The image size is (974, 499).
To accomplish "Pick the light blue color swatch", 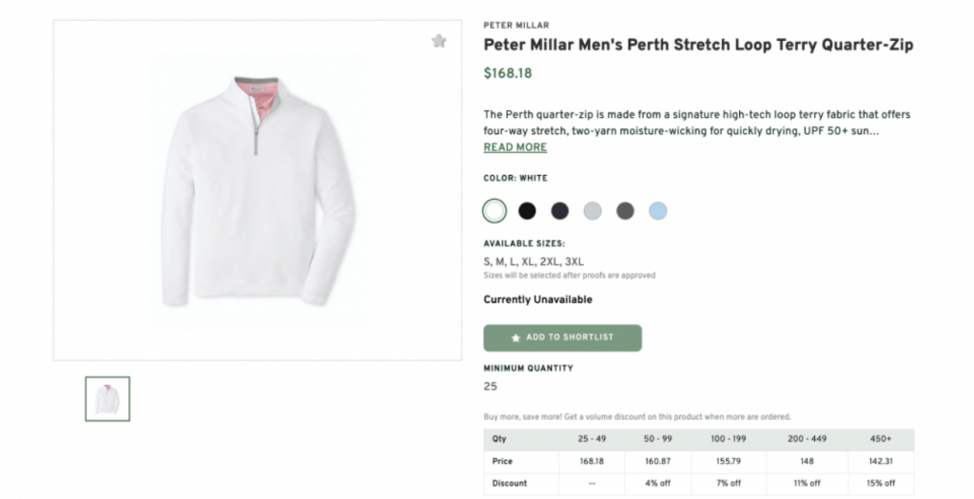I will pyautogui.click(x=657, y=210).
